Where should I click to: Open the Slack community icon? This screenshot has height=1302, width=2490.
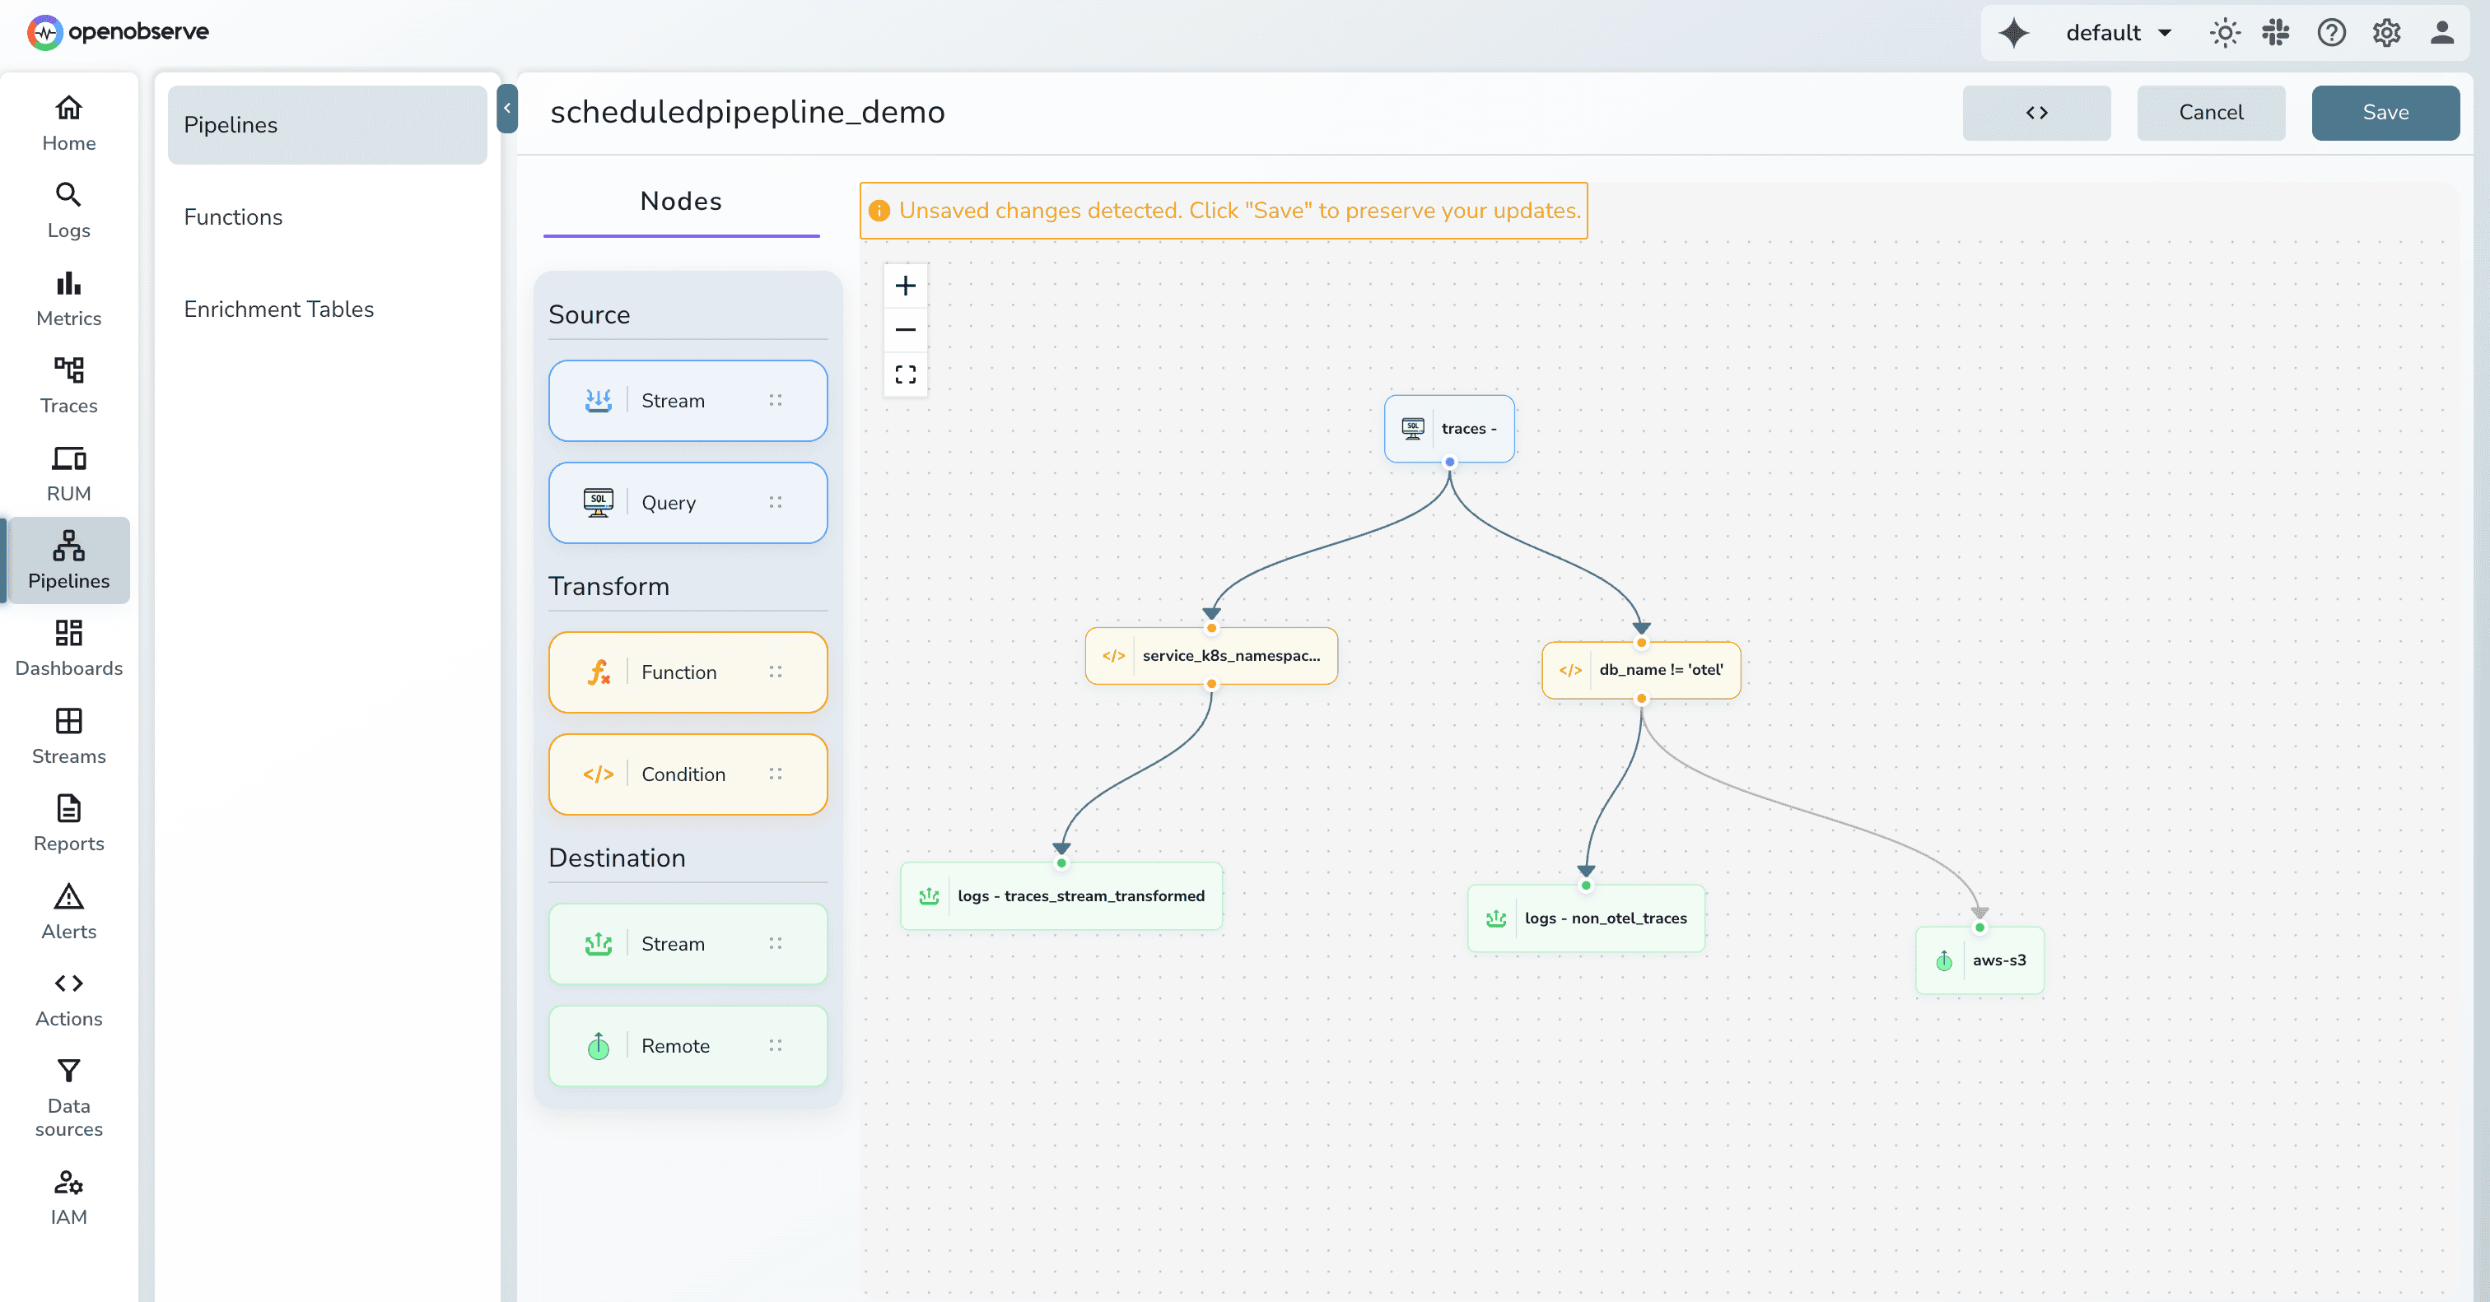point(2277,33)
